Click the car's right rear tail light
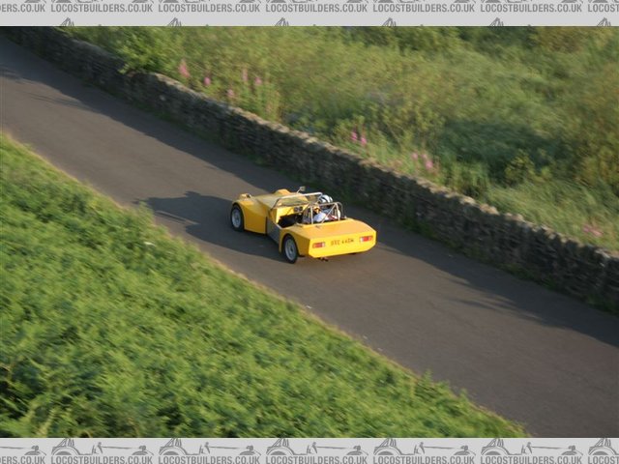 [366, 238]
